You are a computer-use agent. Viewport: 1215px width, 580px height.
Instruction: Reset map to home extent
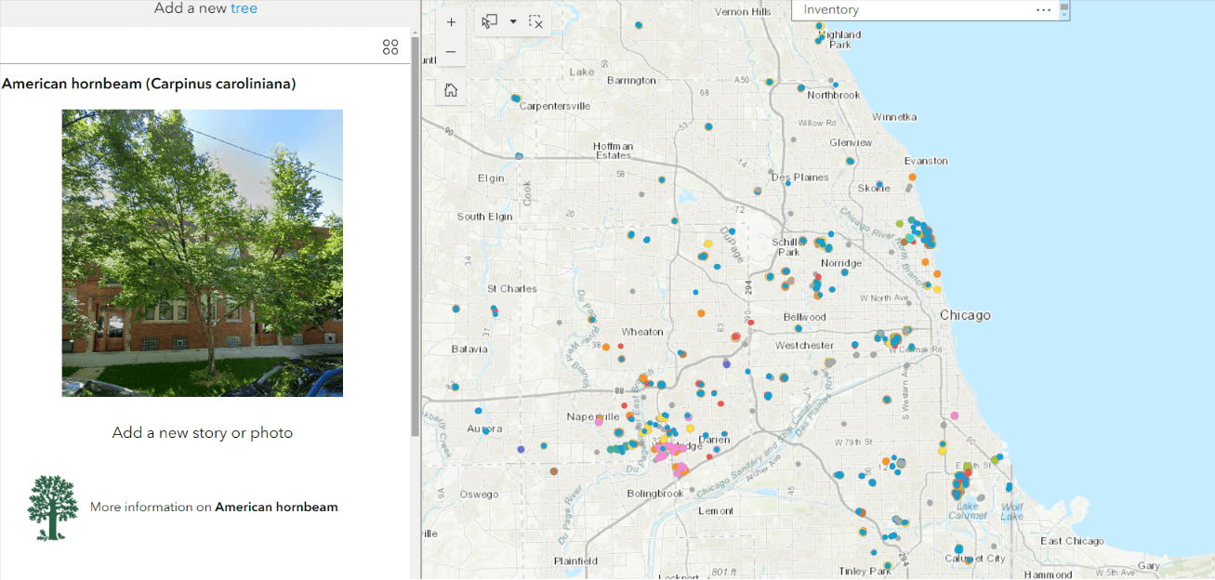pos(451,90)
